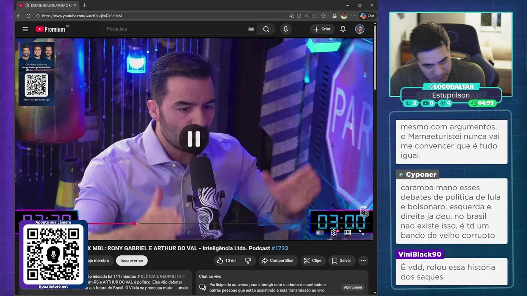The height and width of the screenshot is (296, 527).
Task: Click the G4 Educação QR code overlay in video
Action: (x=37, y=85)
